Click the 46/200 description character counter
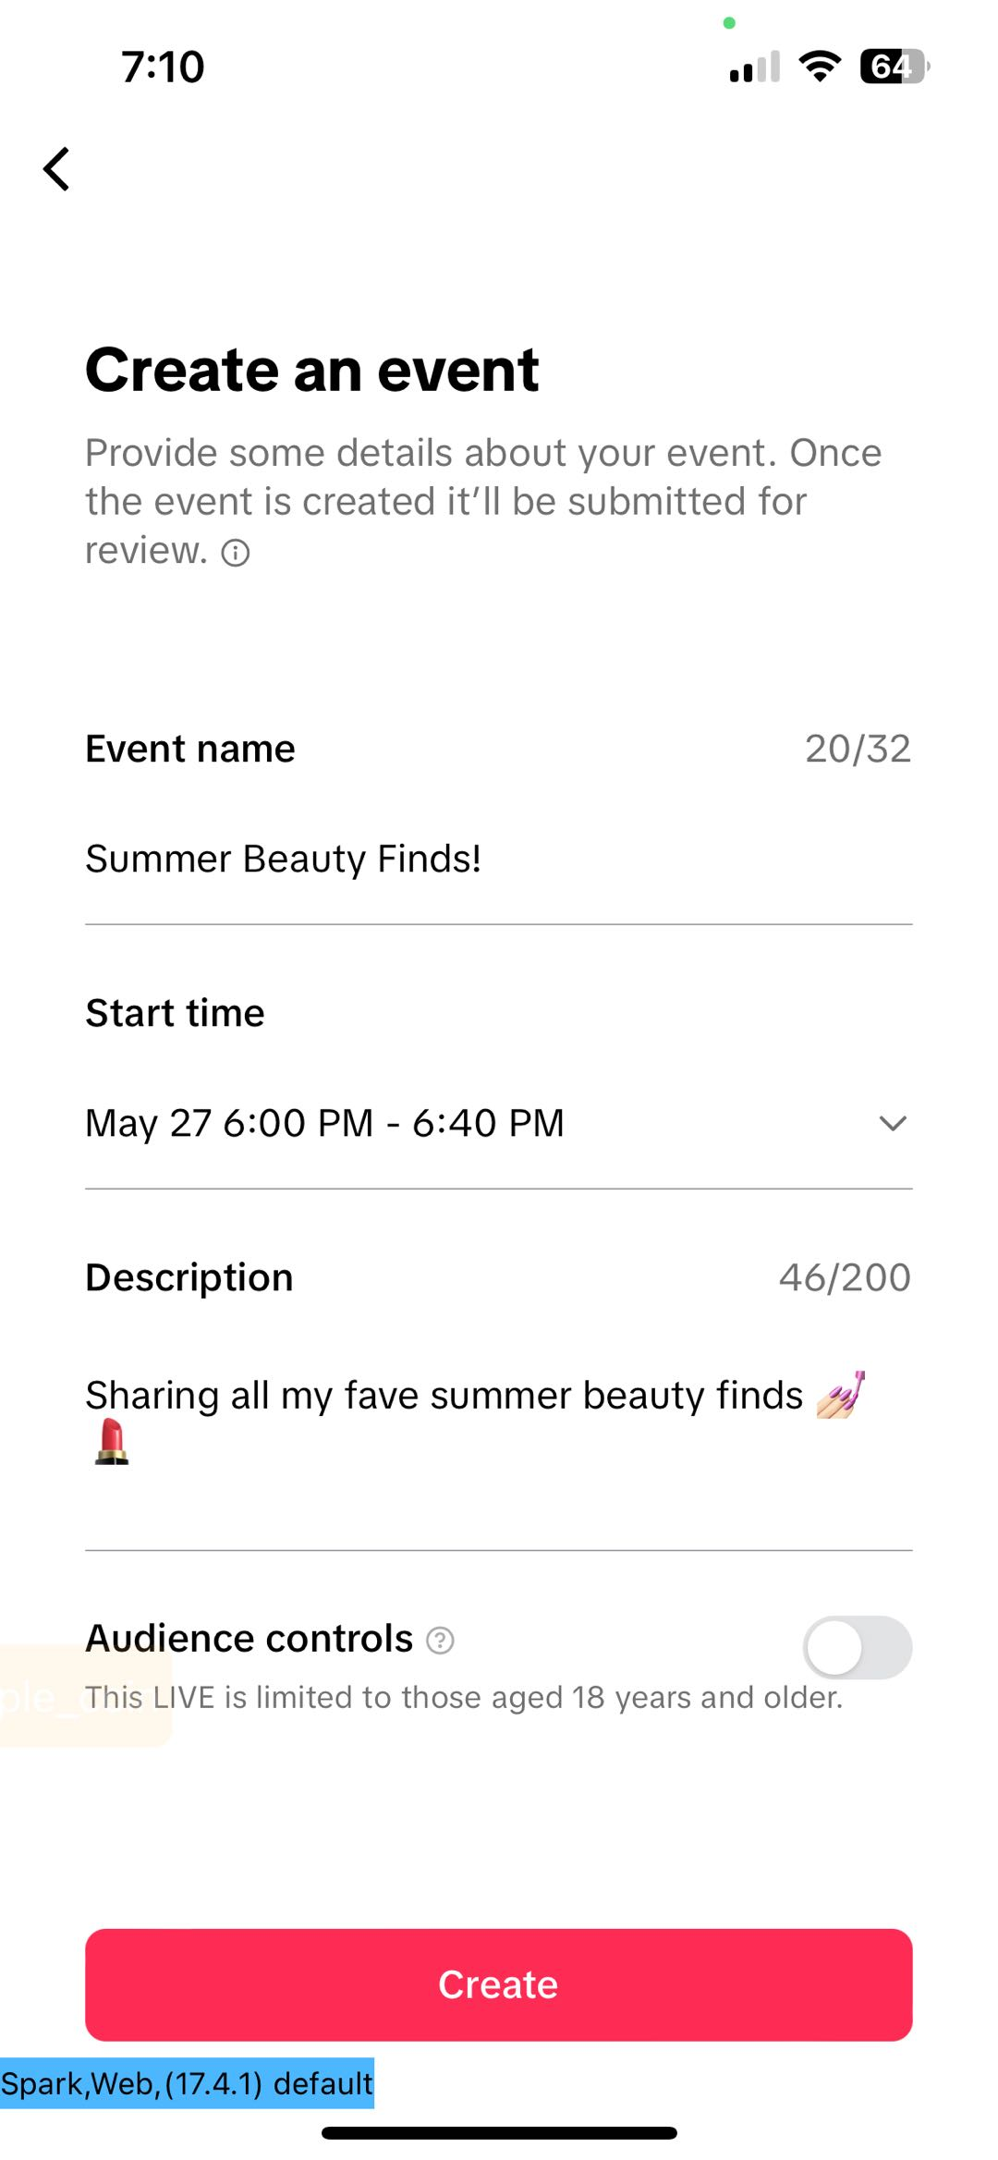 pyautogui.click(x=845, y=1277)
